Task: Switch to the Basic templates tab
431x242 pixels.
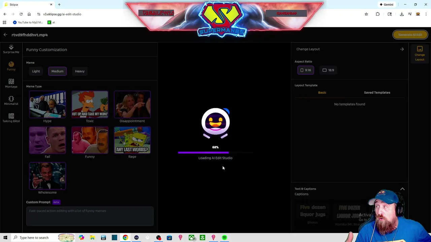Action: [322, 92]
